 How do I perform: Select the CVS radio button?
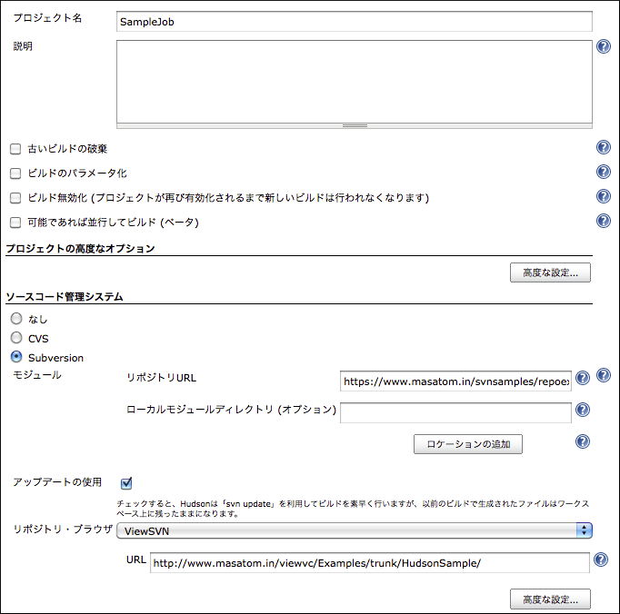[x=15, y=339]
